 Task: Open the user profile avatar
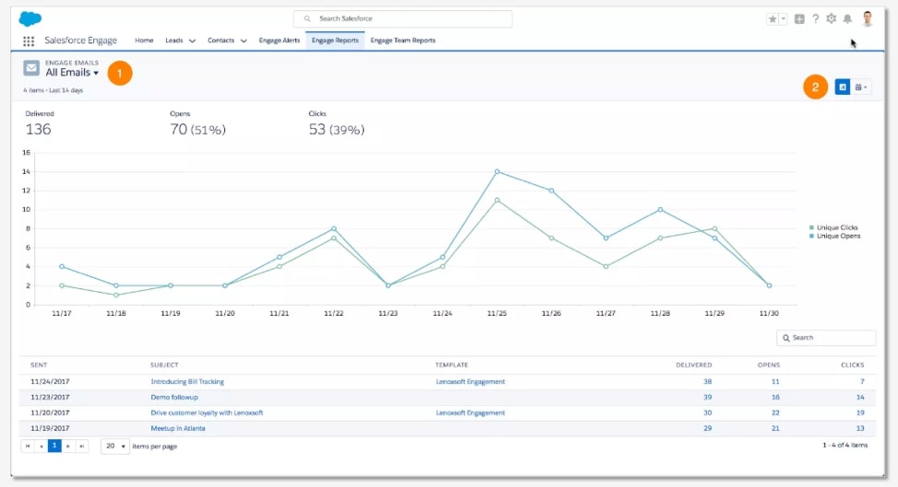point(868,18)
